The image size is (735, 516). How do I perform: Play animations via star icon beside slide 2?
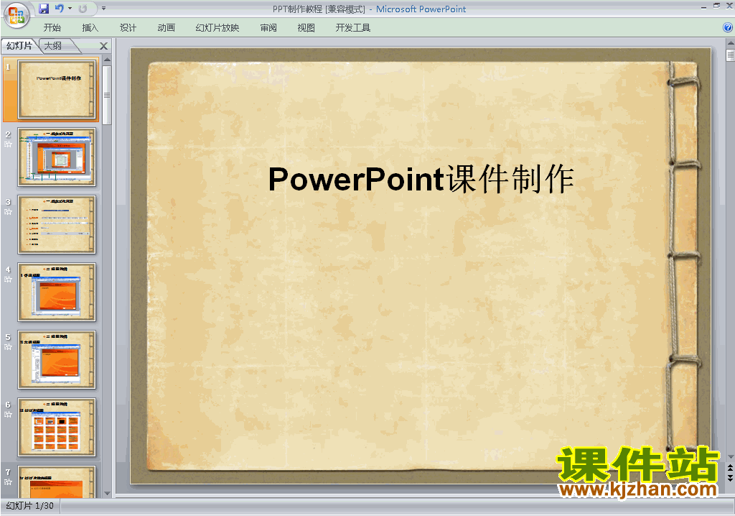coord(8,144)
